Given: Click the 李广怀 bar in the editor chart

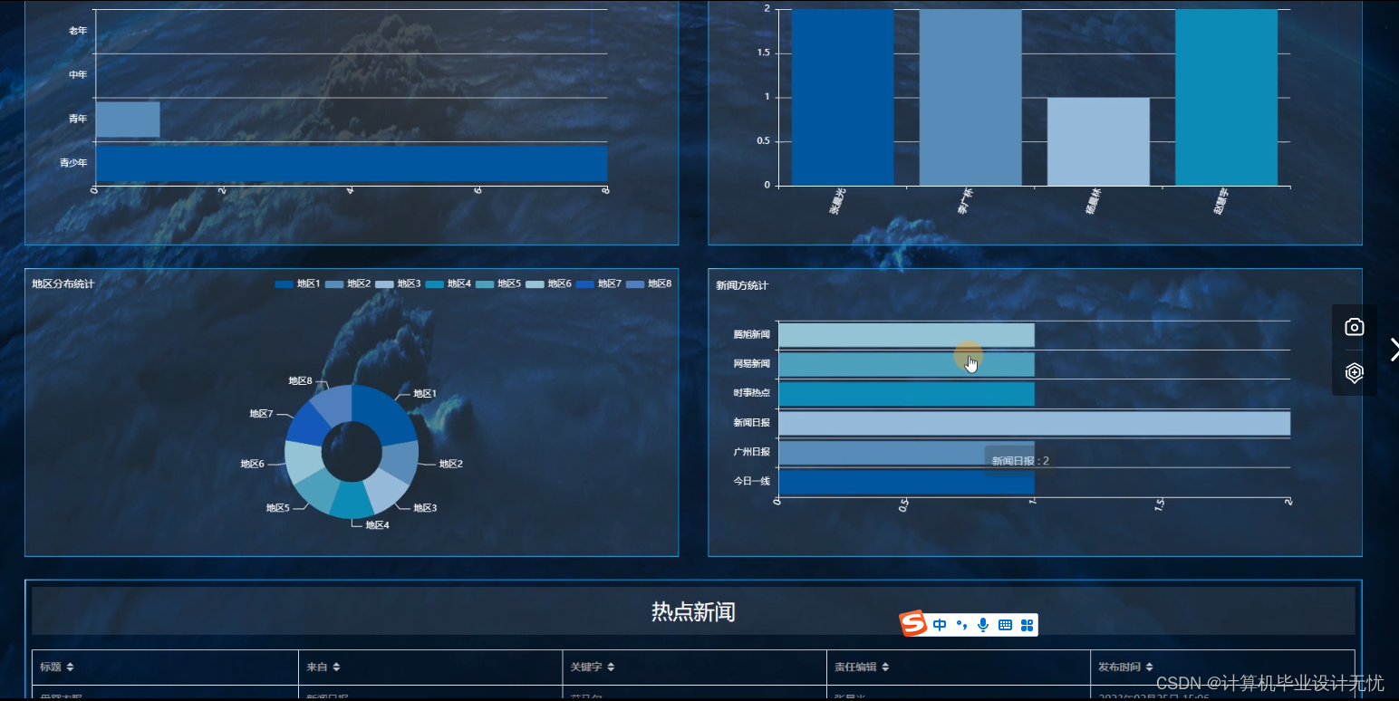Looking at the screenshot, I should click(x=970, y=97).
